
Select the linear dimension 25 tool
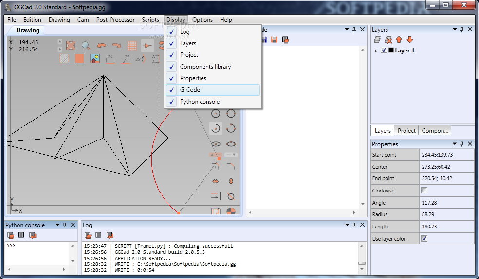110,59
